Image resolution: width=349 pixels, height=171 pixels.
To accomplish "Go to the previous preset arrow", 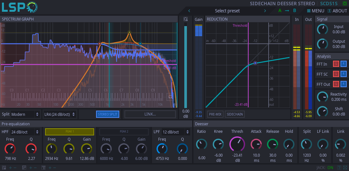I will pyautogui.click(x=189, y=11).
